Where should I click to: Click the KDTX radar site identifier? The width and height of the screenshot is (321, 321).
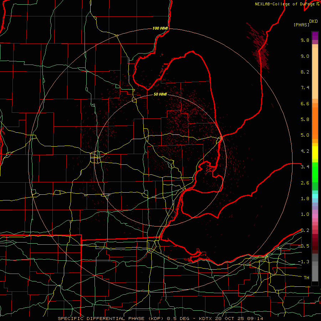[206, 319]
